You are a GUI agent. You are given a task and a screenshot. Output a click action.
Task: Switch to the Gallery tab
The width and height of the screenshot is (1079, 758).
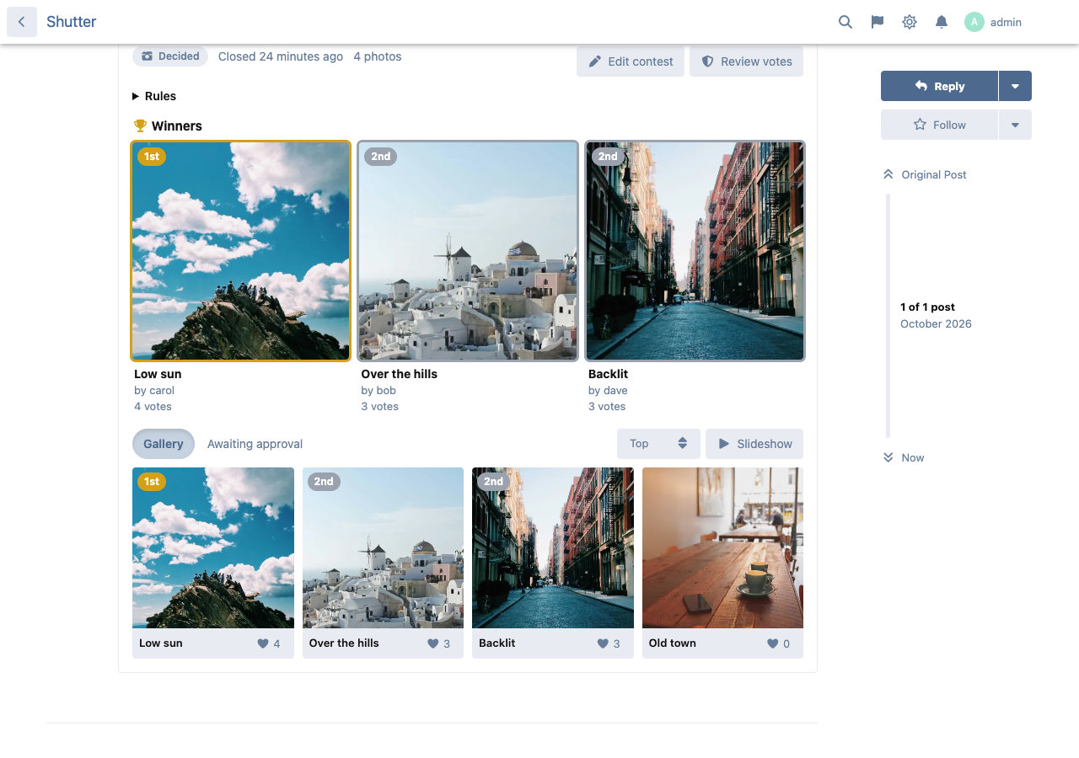click(164, 444)
